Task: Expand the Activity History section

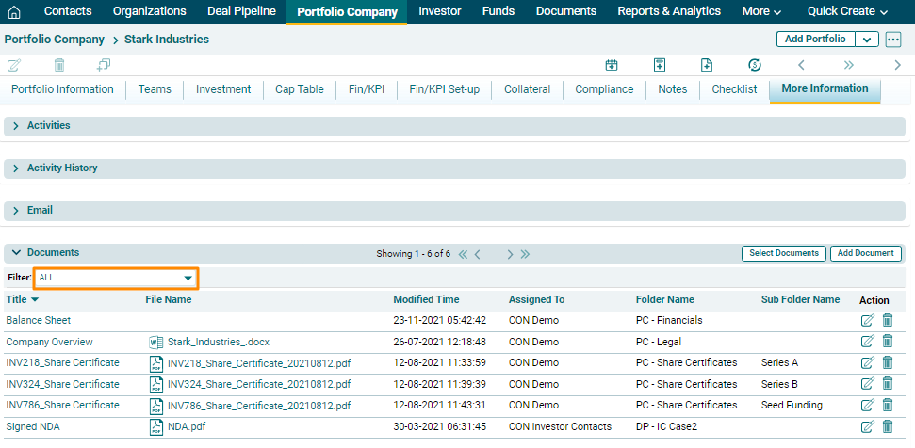Action: [16, 168]
